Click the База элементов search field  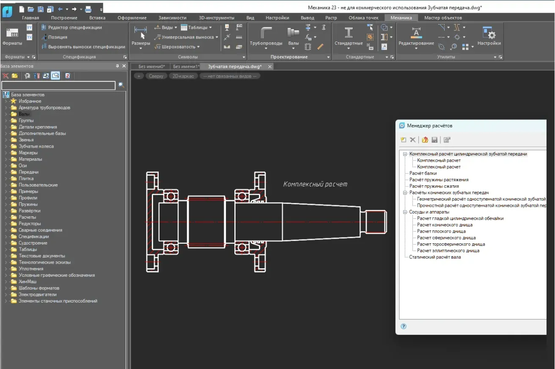click(x=58, y=85)
